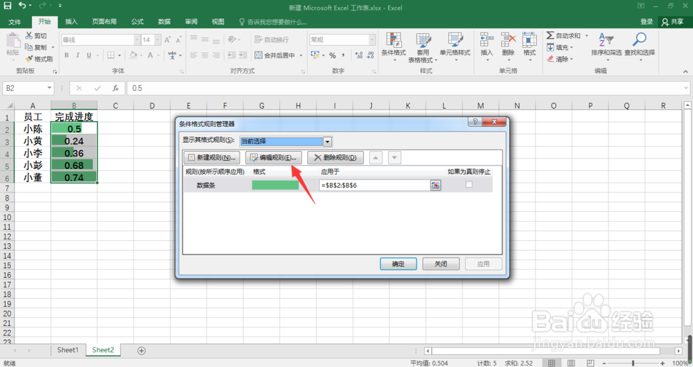Apply percent style to the number
Screen dimensions: 693x367
coord(333,55)
